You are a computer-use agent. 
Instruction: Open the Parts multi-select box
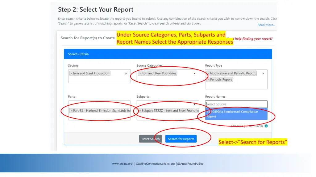(x=99, y=110)
